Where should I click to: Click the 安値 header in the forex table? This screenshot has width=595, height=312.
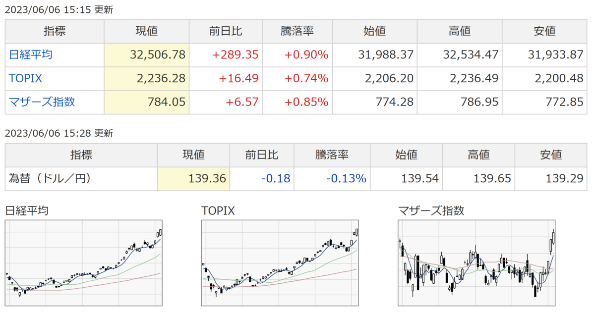(x=551, y=155)
